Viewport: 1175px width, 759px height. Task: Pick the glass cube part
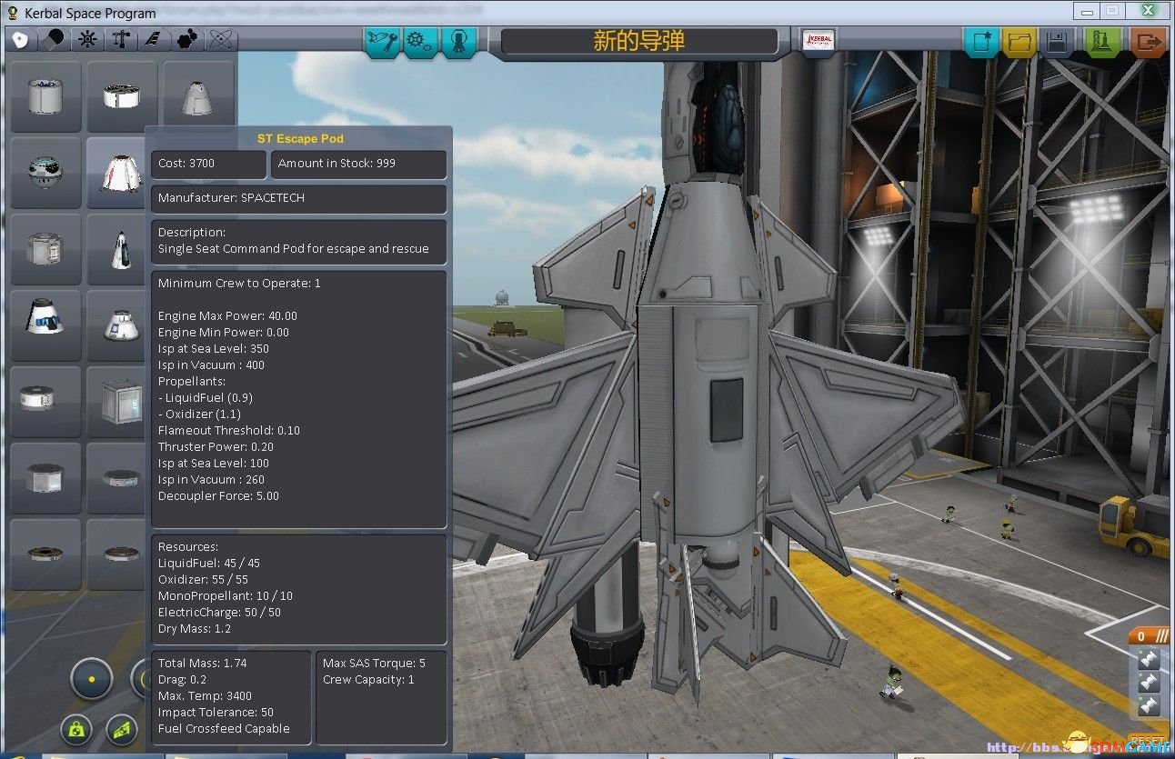(119, 401)
